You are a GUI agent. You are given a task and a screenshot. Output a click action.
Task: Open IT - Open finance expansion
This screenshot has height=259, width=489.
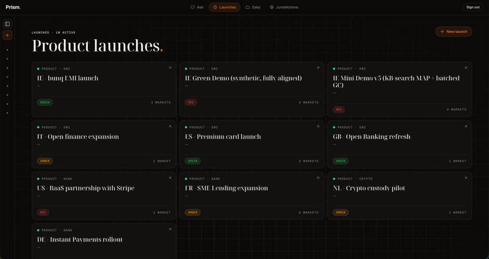pos(78,137)
